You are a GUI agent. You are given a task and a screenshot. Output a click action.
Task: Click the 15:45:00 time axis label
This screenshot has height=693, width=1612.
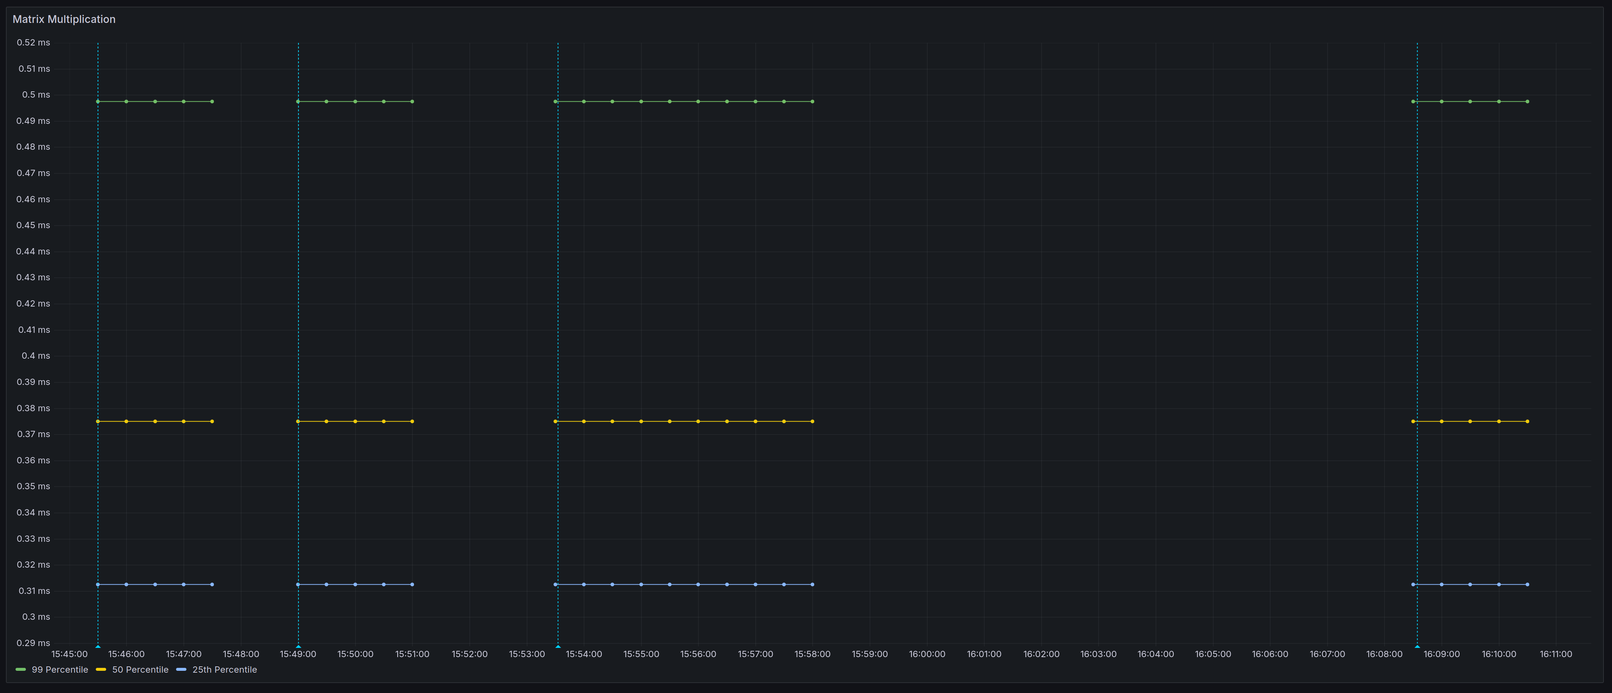(x=70, y=654)
